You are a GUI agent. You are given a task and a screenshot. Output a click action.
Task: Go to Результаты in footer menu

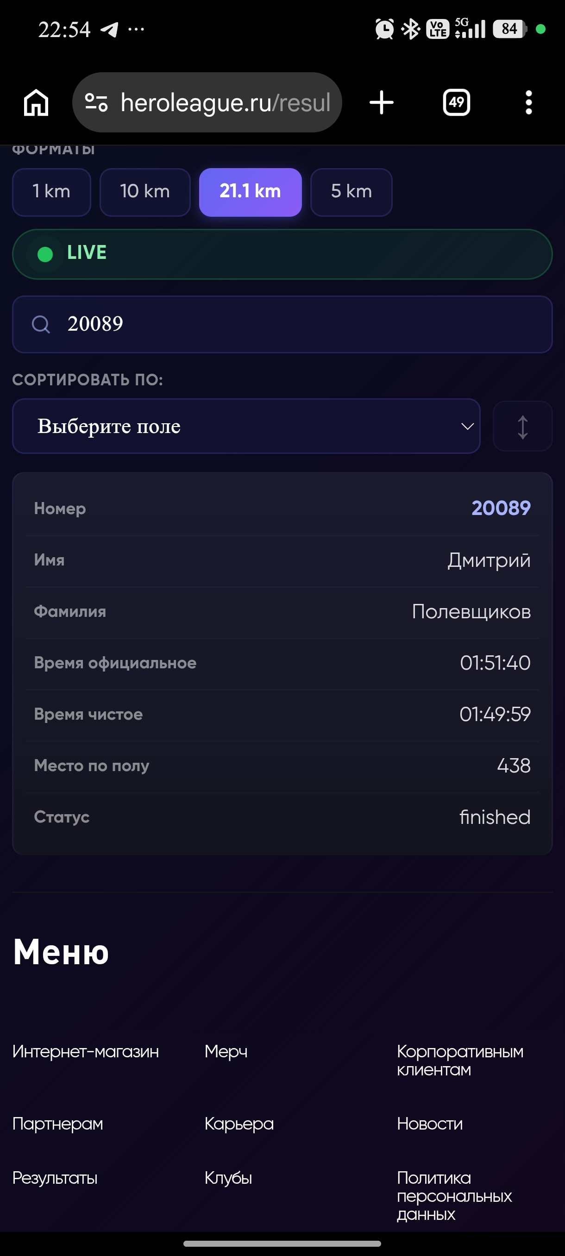55,1178
